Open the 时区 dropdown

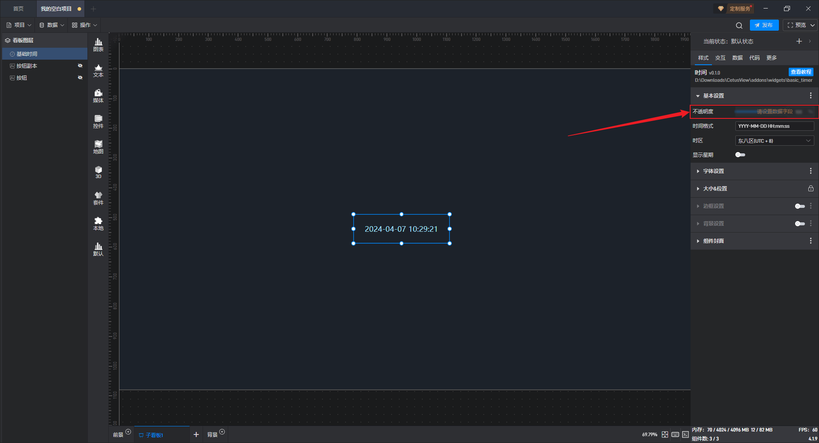[775, 141]
